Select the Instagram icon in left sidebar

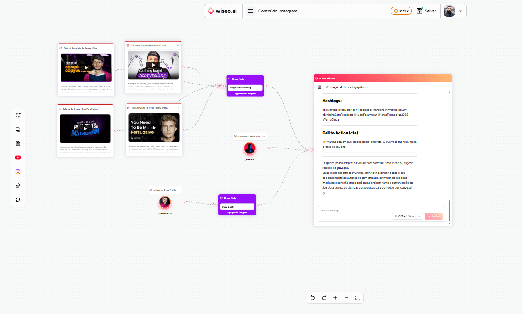18,172
